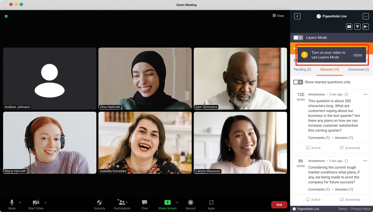Click the Security shield icon
The height and width of the screenshot is (212, 373).
pos(99,202)
